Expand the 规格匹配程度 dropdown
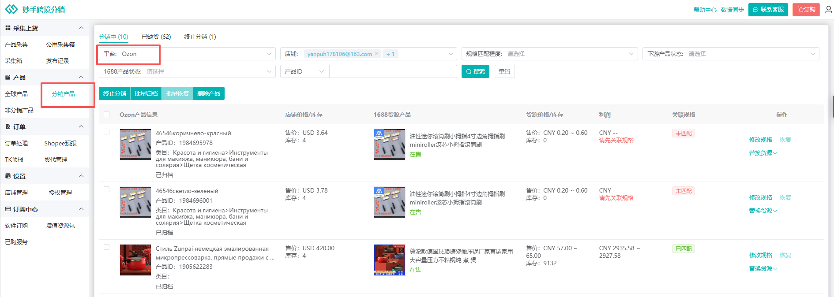Viewport: 834px width, 297px height. [x=549, y=54]
